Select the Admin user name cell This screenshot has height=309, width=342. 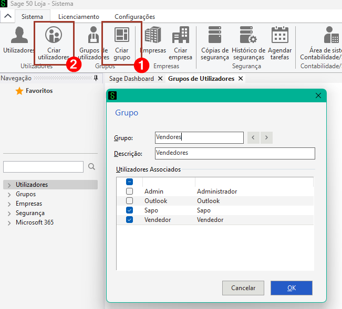[x=154, y=191]
